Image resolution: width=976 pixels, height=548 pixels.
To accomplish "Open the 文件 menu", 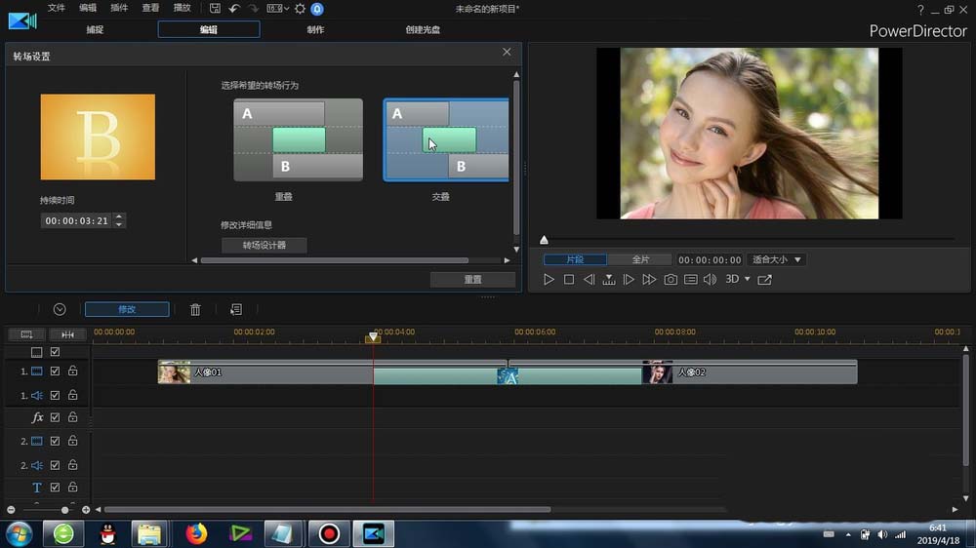I will (x=57, y=8).
